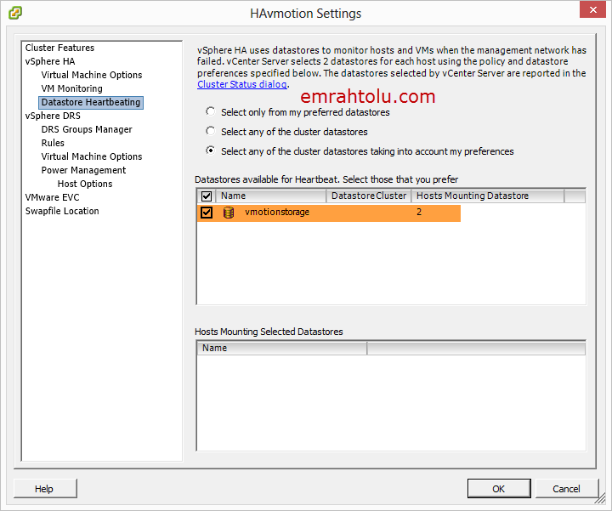Select Cluster Features in the left tree
This screenshot has height=511, width=612.
[59, 48]
